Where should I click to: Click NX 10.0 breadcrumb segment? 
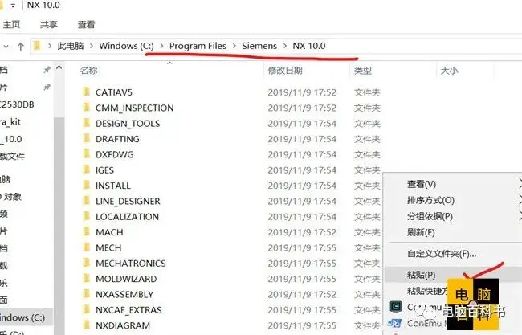[x=309, y=46]
